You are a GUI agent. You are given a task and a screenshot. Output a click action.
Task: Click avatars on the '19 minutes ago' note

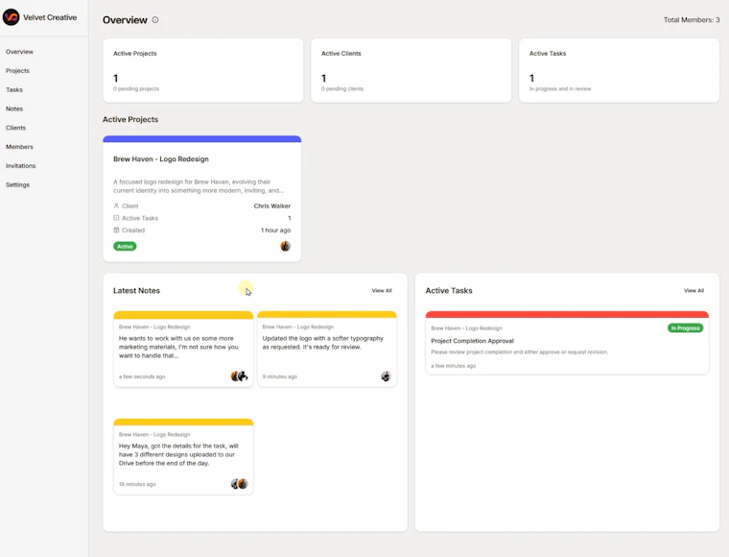point(240,484)
